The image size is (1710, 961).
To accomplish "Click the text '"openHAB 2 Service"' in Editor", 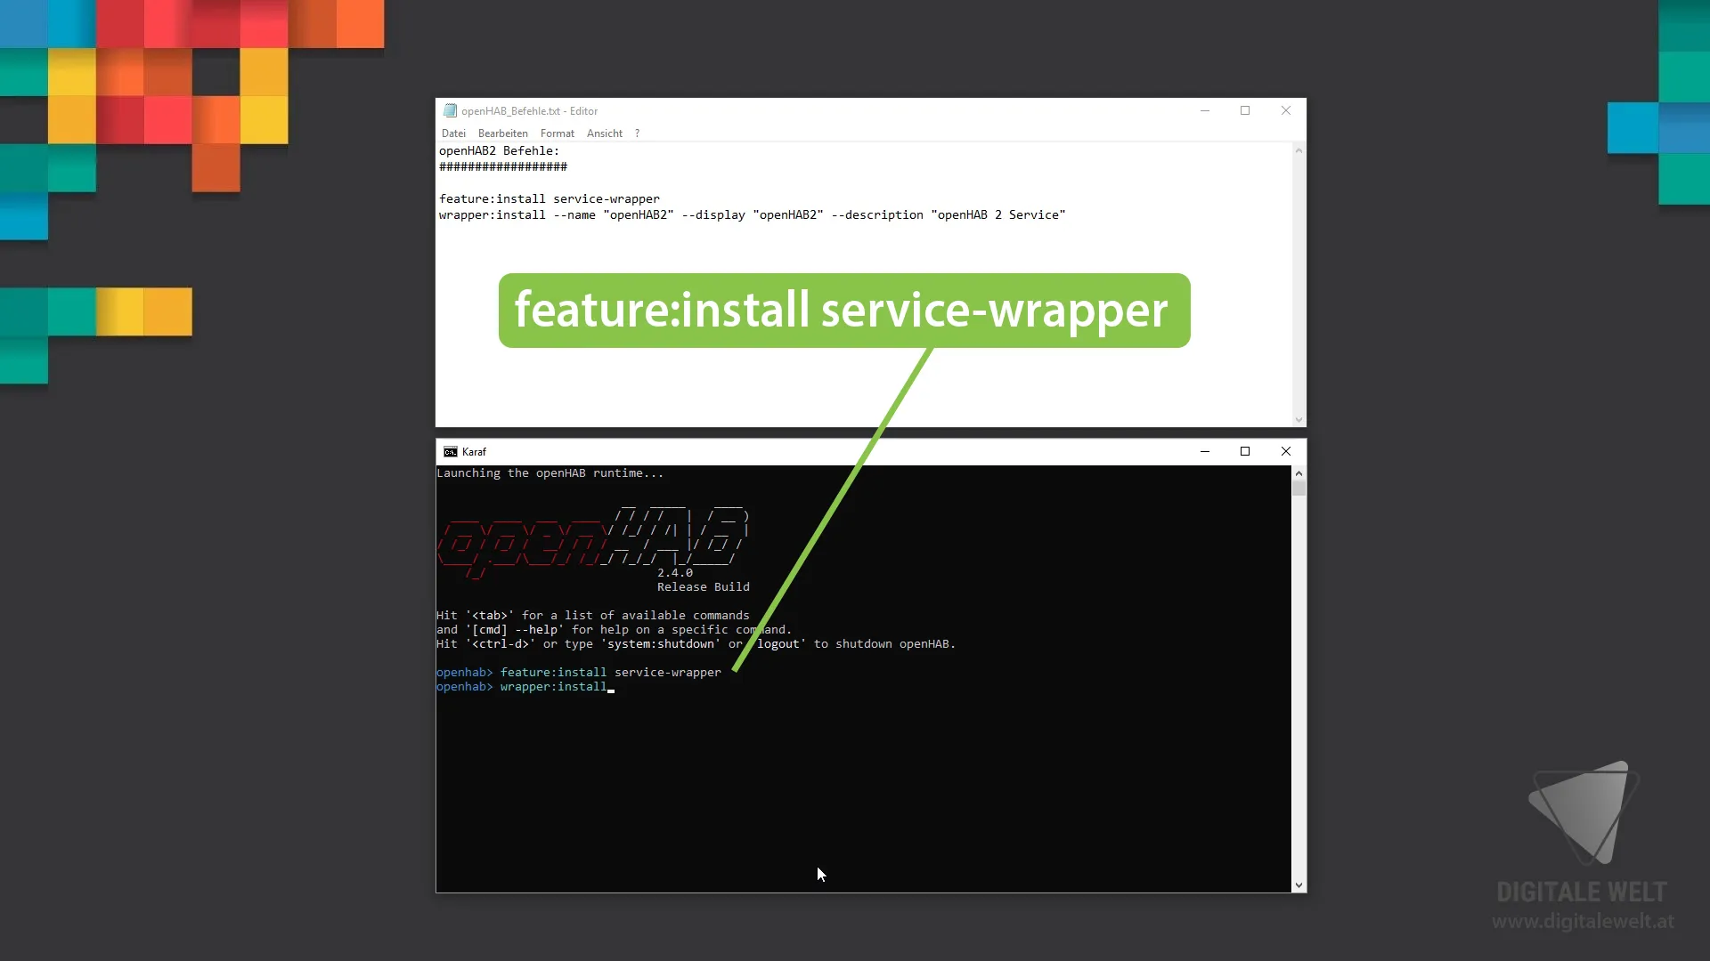I will pos(998,215).
